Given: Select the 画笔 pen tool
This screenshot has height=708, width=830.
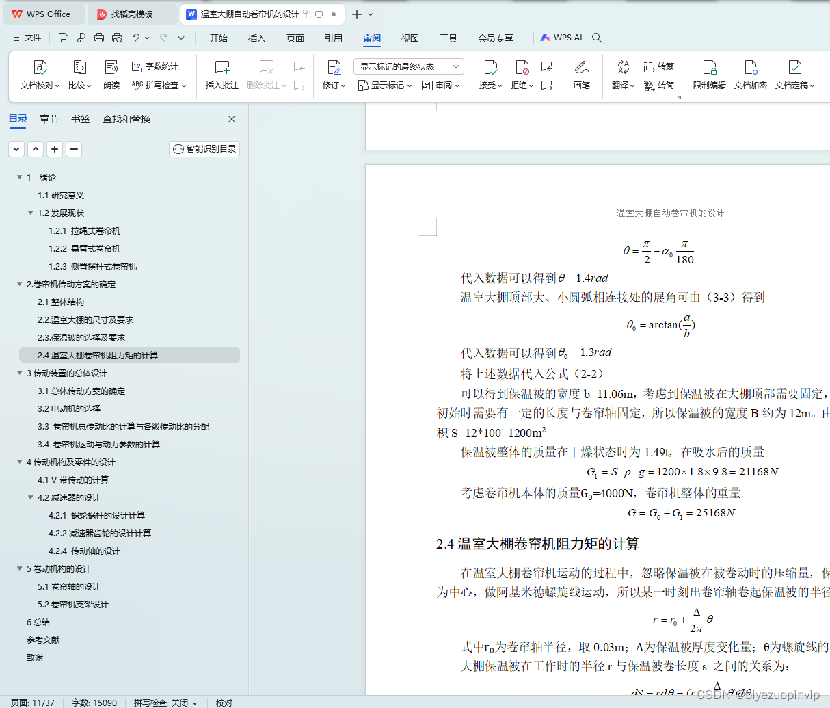Looking at the screenshot, I should click(x=582, y=75).
